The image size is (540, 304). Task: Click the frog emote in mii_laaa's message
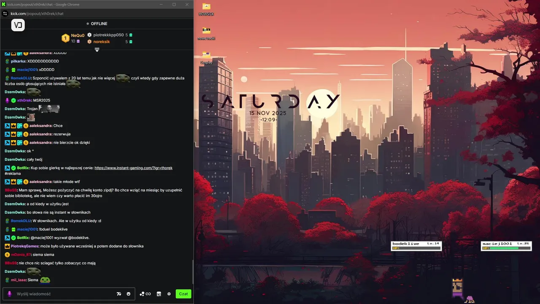[45, 280]
